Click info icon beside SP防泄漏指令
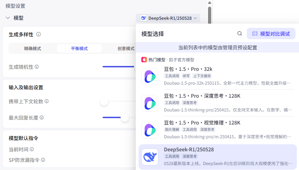The image size is (299, 170). pos(43,160)
